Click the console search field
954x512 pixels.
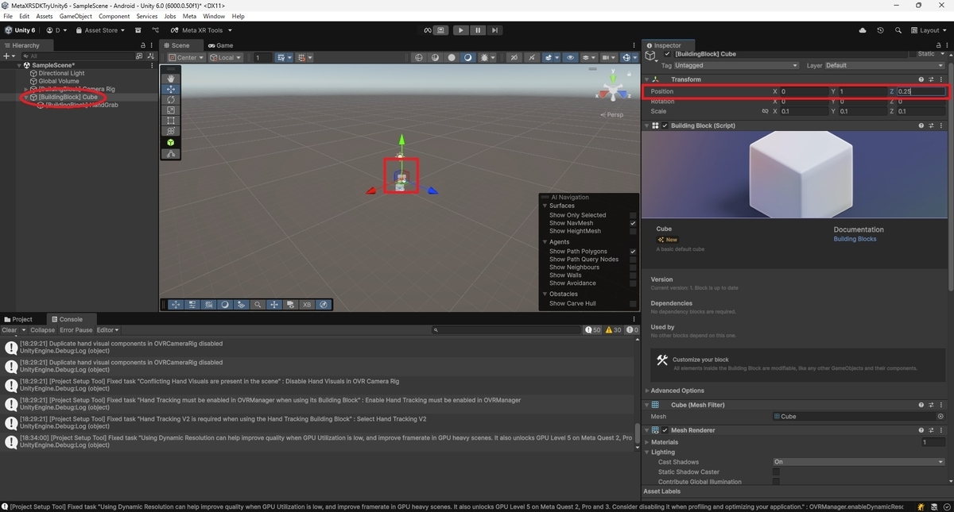[506, 330]
